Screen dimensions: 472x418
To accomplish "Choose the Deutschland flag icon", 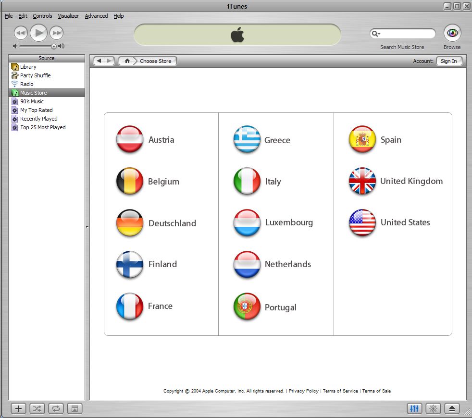I will click(130, 222).
